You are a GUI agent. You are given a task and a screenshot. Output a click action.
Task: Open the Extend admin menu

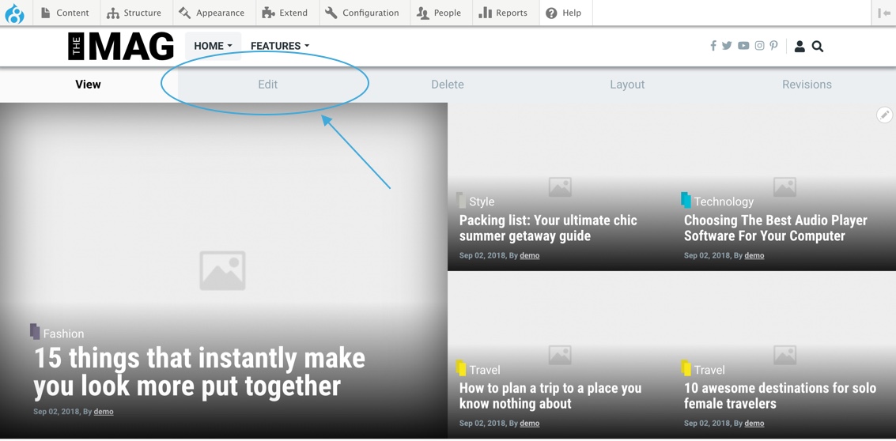[x=287, y=13]
